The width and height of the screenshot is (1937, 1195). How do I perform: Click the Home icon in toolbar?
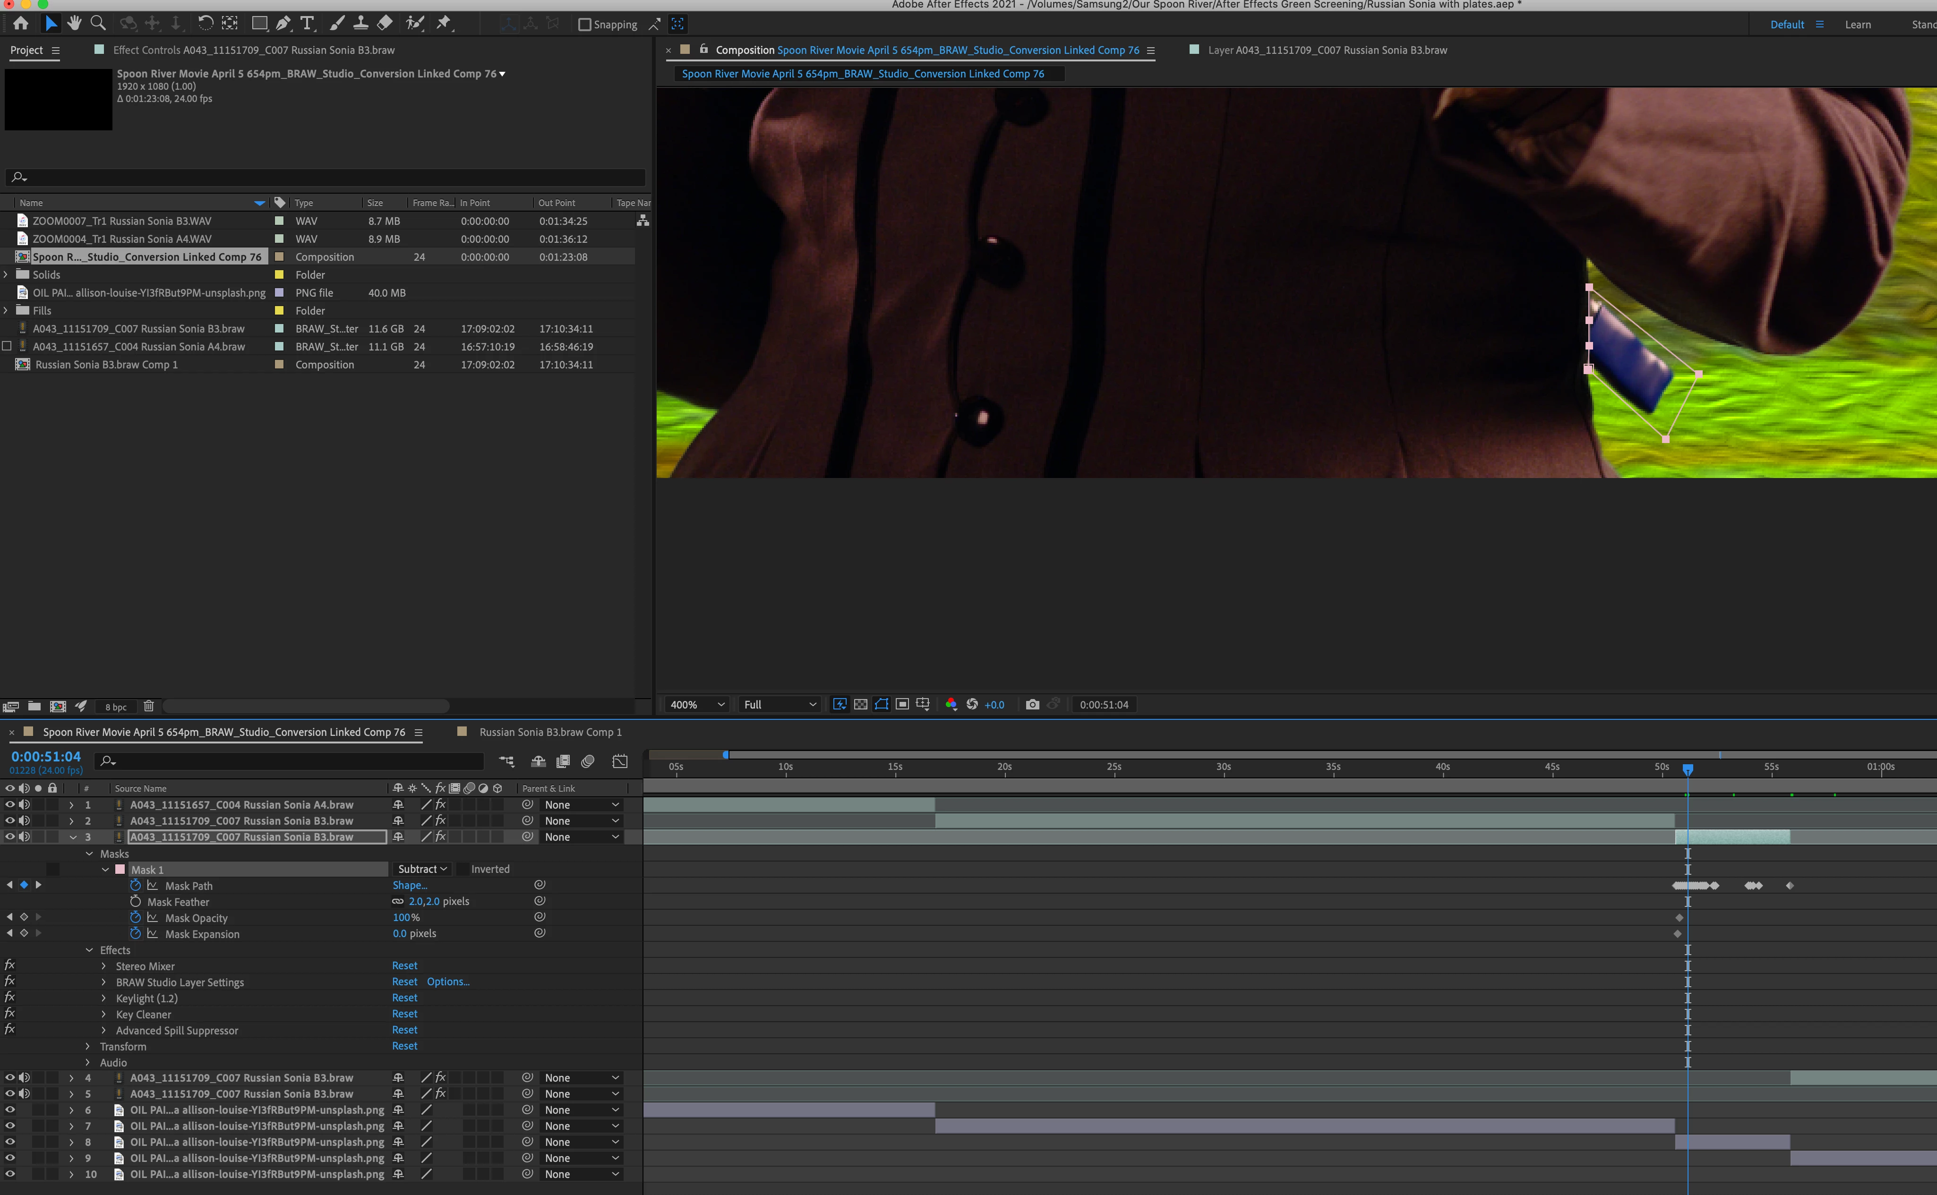(x=21, y=24)
